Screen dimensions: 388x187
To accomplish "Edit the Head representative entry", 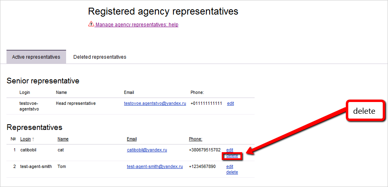I will tap(230, 104).
